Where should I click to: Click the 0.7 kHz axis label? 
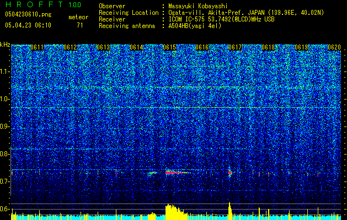[5, 182]
